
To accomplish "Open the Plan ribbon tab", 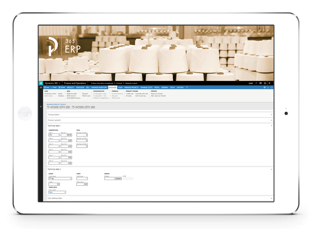I will [x=120, y=87].
